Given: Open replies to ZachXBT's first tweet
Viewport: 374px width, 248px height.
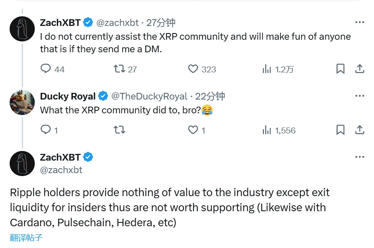Looking at the screenshot, I should point(46,69).
